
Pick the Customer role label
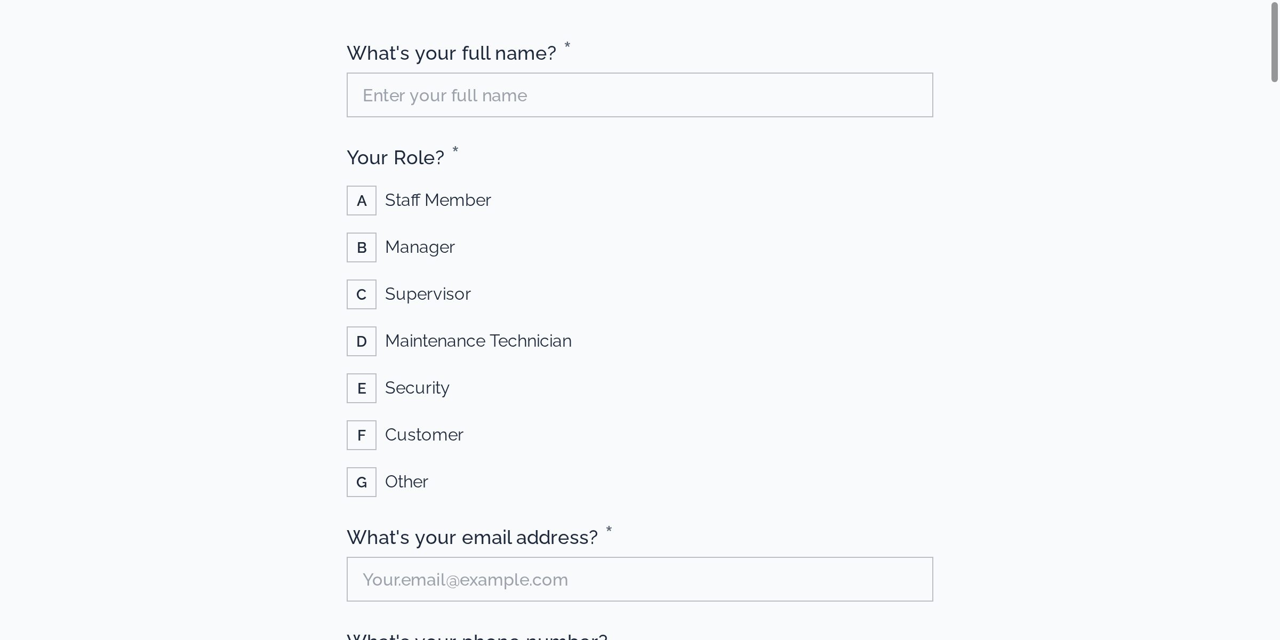click(424, 435)
